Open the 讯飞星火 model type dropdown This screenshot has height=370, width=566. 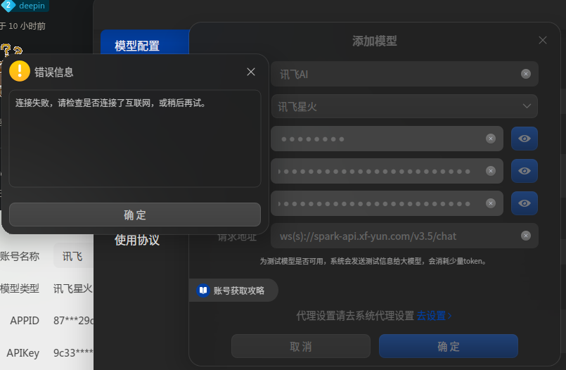404,106
